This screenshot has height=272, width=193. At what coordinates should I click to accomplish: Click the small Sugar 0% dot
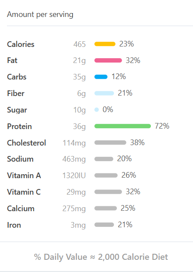pyautogui.click(x=96, y=109)
